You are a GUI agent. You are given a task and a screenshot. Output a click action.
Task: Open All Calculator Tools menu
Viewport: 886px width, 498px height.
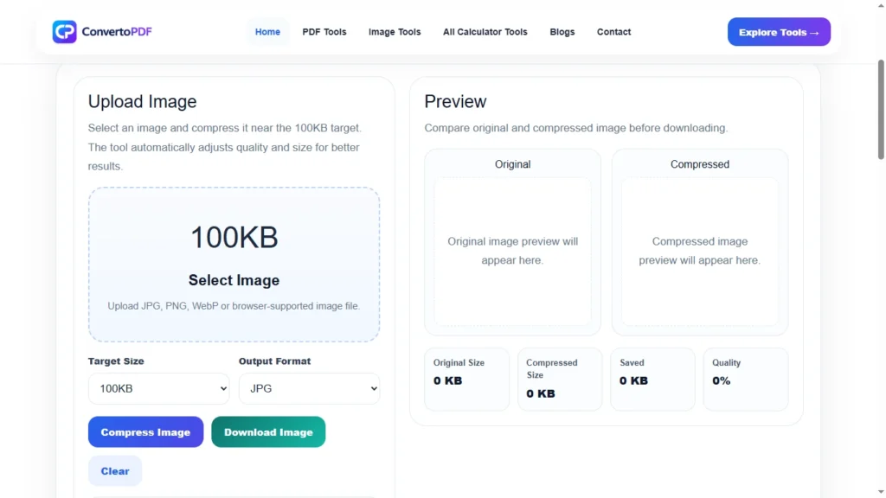pos(485,32)
